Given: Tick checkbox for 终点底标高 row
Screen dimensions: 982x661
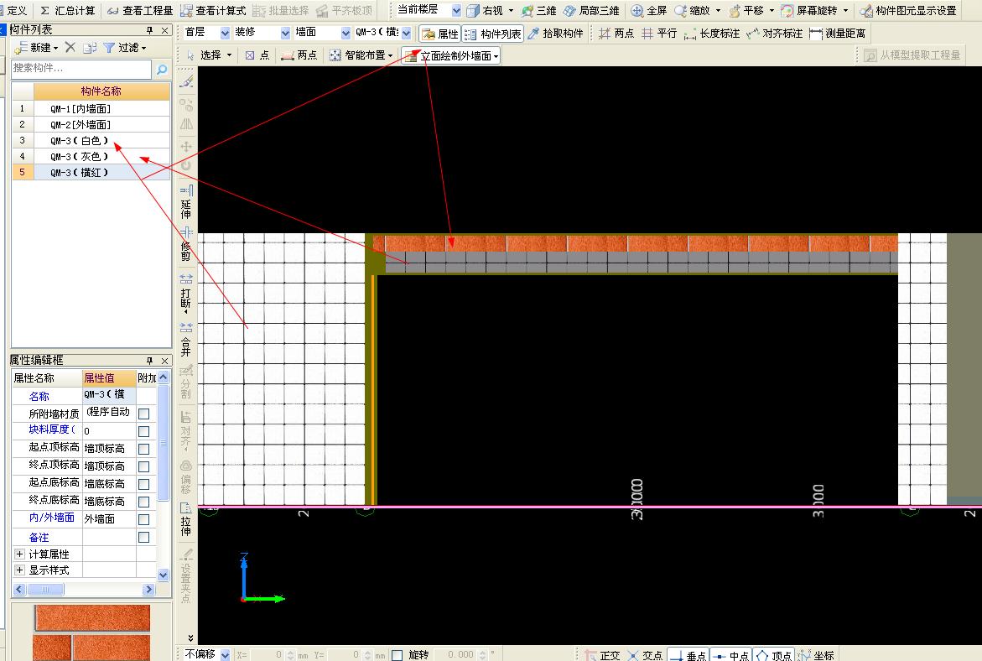Looking at the screenshot, I should point(143,502).
